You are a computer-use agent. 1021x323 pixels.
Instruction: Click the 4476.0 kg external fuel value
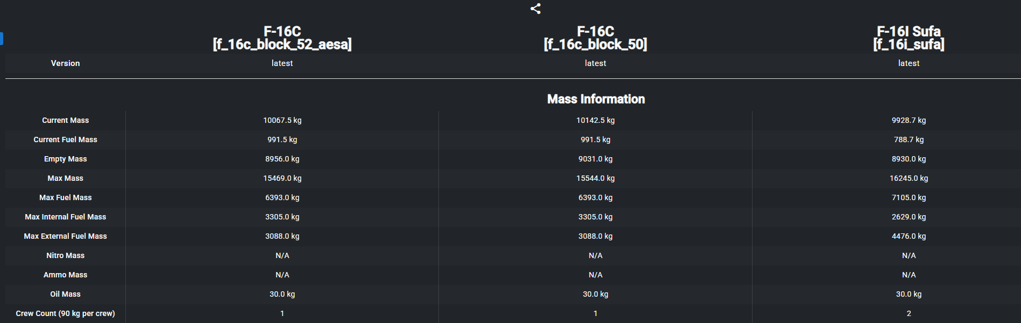coord(909,236)
